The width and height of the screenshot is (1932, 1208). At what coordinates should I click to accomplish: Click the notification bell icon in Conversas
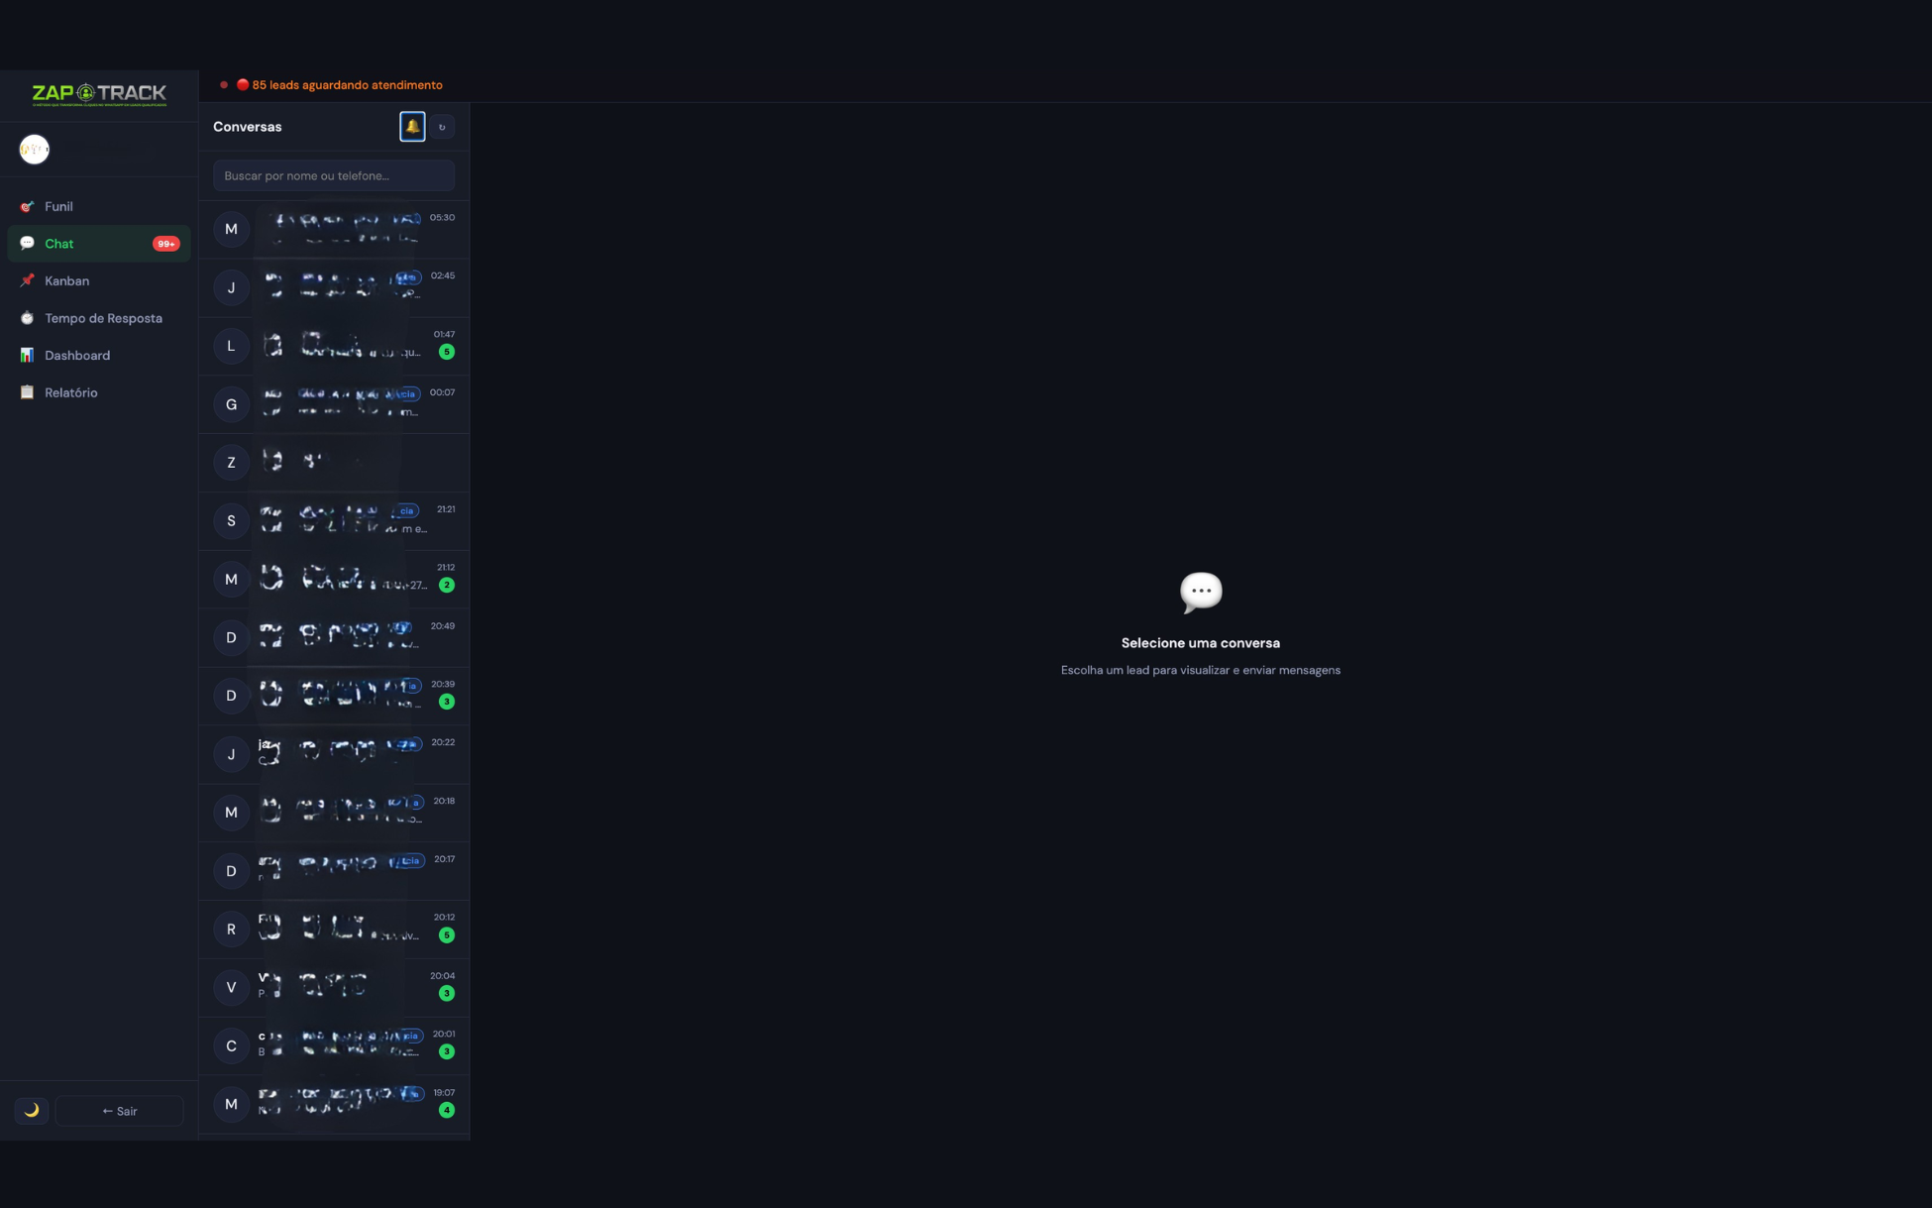click(412, 127)
